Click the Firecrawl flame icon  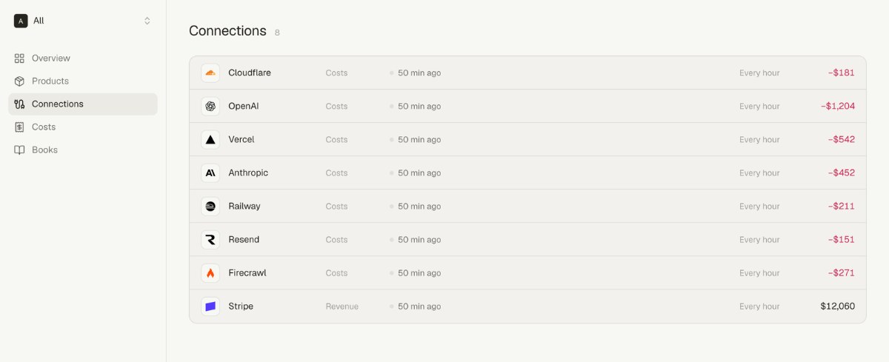point(210,272)
